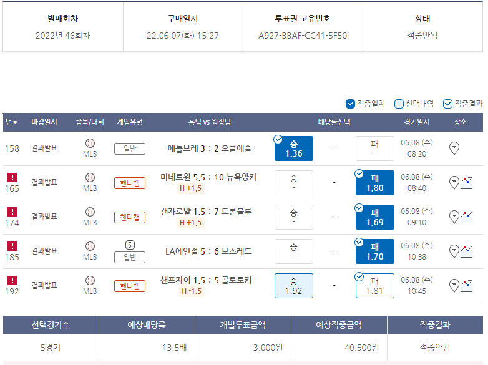
Task: Click red alert icon for game 185
Action: tap(12, 246)
